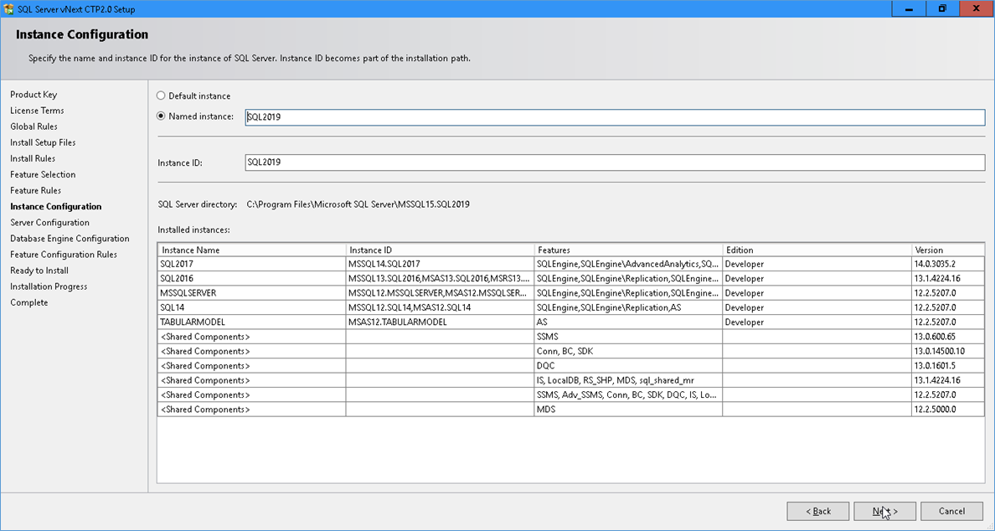Image resolution: width=995 pixels, height=531 pixels.
Task: Click the SQL Server setup title bar icon
Action: [x=8, y=9]
